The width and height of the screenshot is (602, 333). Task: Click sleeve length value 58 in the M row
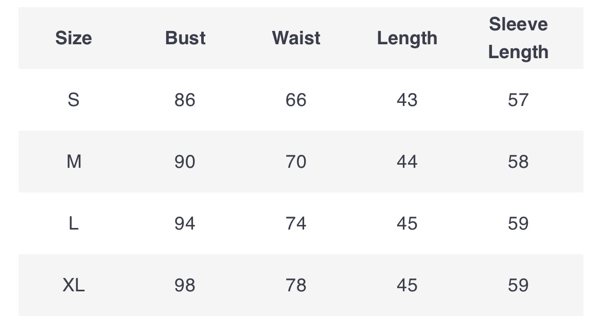click(x=518, y=161)
